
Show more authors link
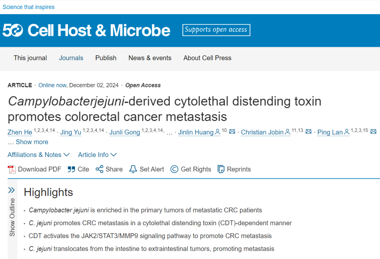point(32,142)
